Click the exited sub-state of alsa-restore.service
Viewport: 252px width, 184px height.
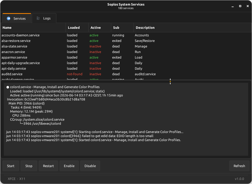coord(117,41)
